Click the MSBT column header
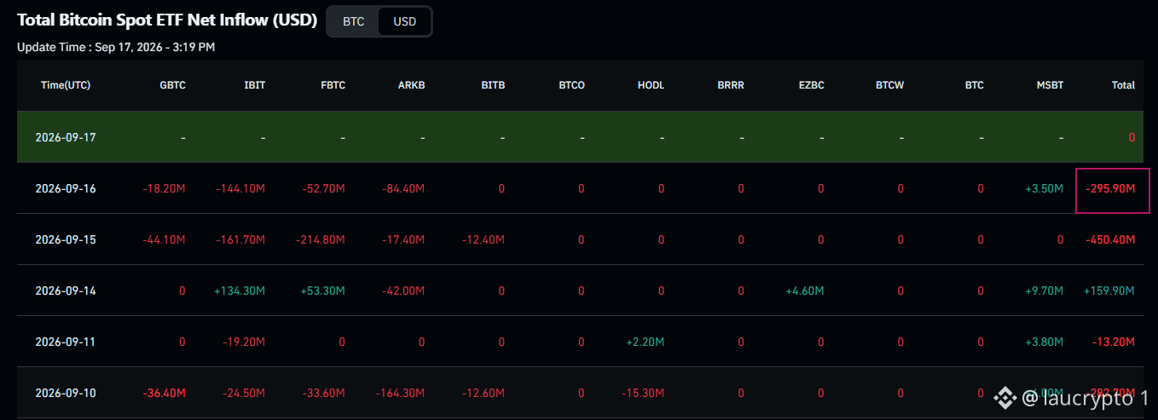Screen dimensions: 1158x420 click(x=1050, y=85)
